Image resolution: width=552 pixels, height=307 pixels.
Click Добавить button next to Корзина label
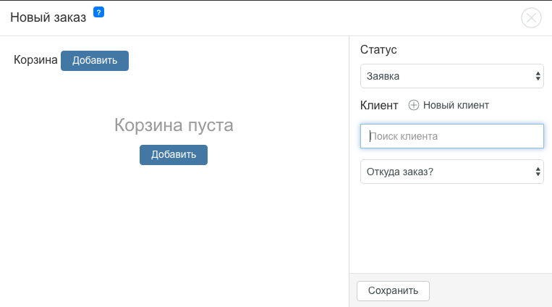click(x=95, y=61)
